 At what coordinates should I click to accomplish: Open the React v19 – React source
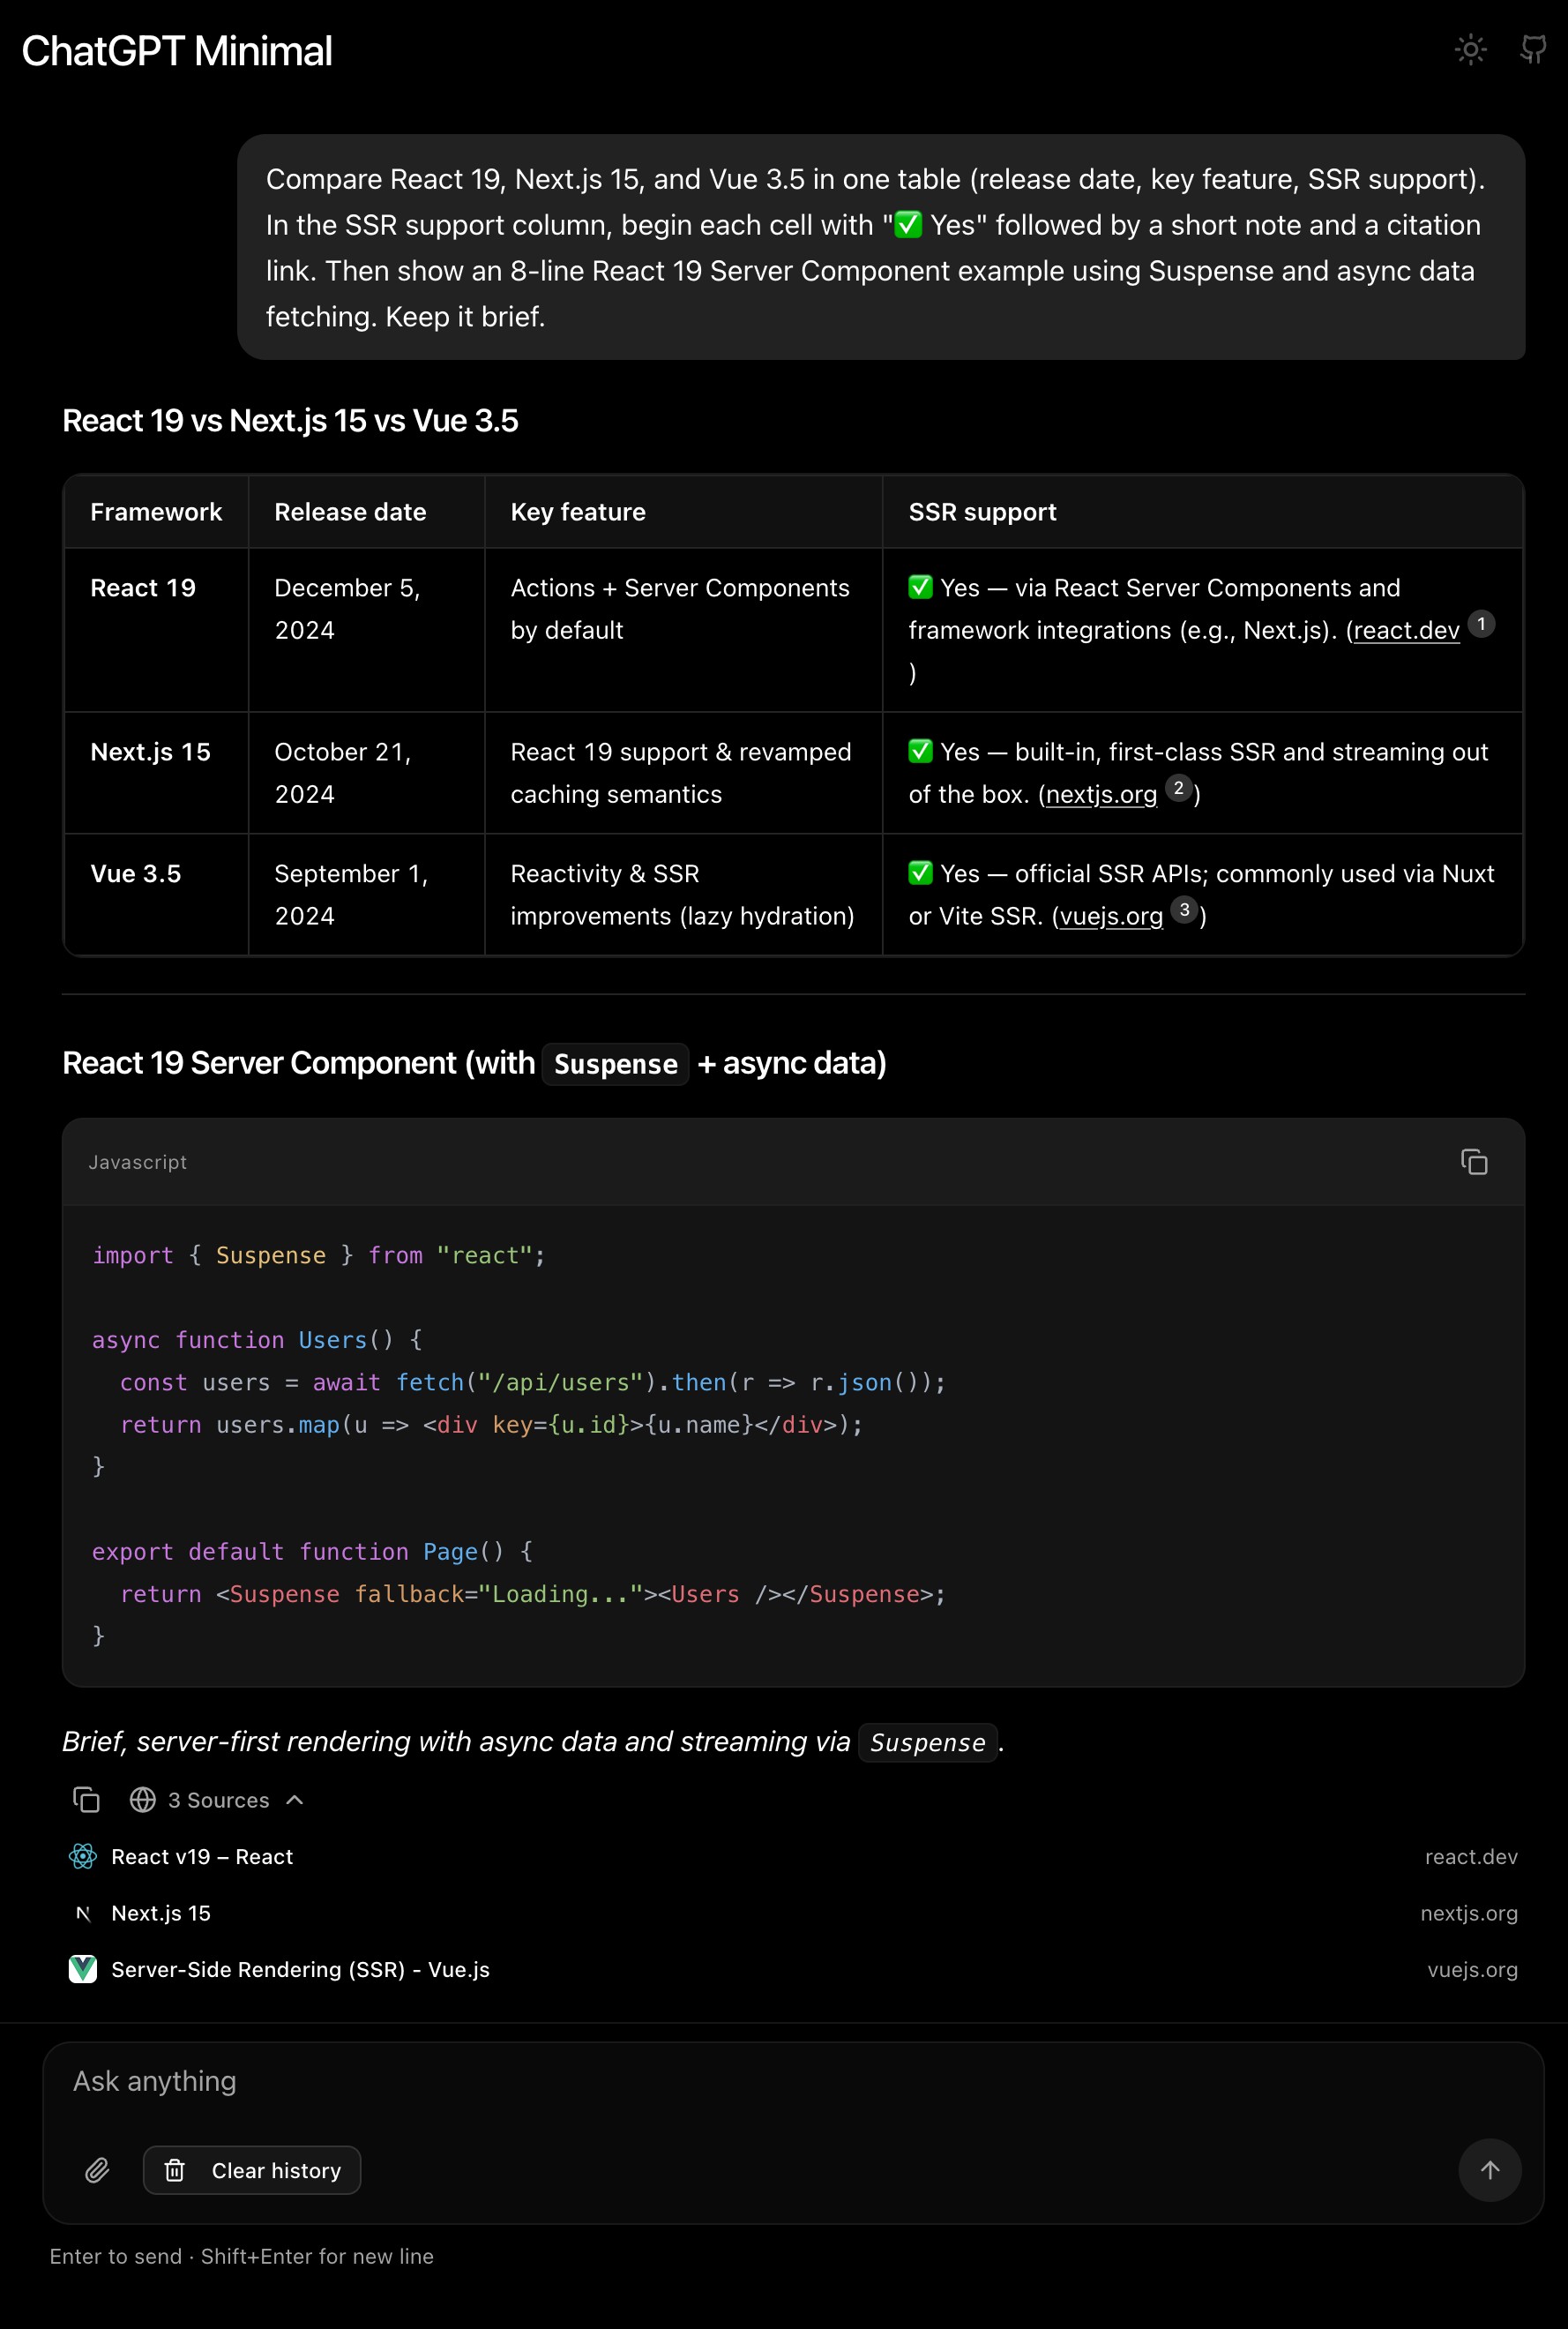pyautogui.click(x=202, y=1857)
